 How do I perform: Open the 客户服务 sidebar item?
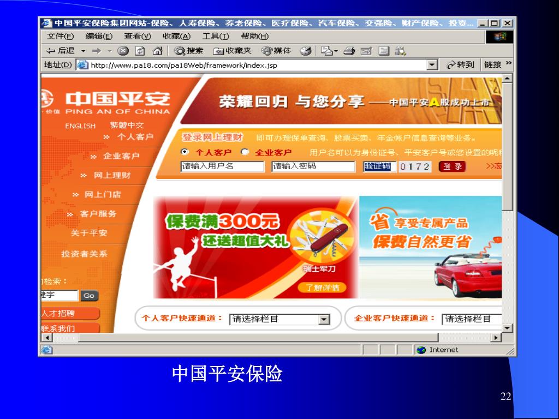click(x=98, y=214)
